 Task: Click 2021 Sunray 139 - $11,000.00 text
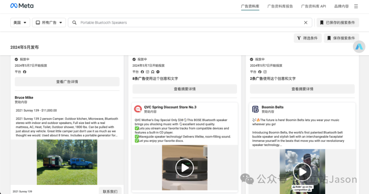[36, 110]
